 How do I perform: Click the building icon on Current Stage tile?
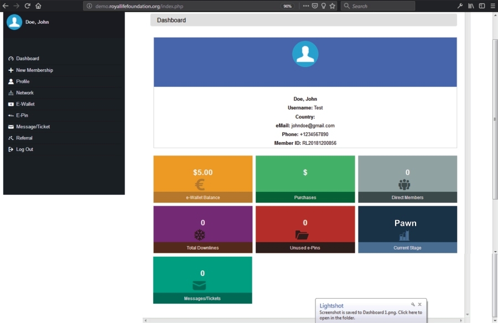click(x=404, y=236)
